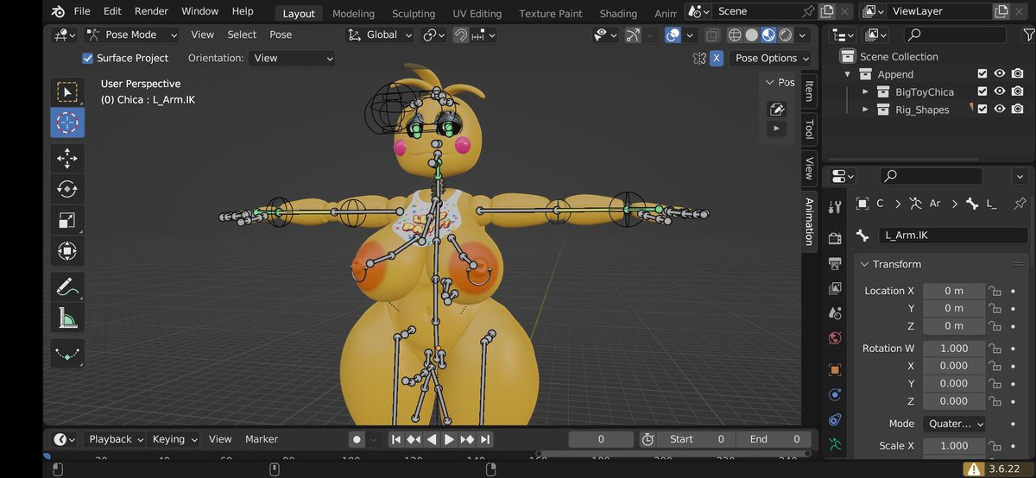This screenshot has width=1036, height=478.
Task: Expand the BigToyChica collection
Action: [866, 91]
